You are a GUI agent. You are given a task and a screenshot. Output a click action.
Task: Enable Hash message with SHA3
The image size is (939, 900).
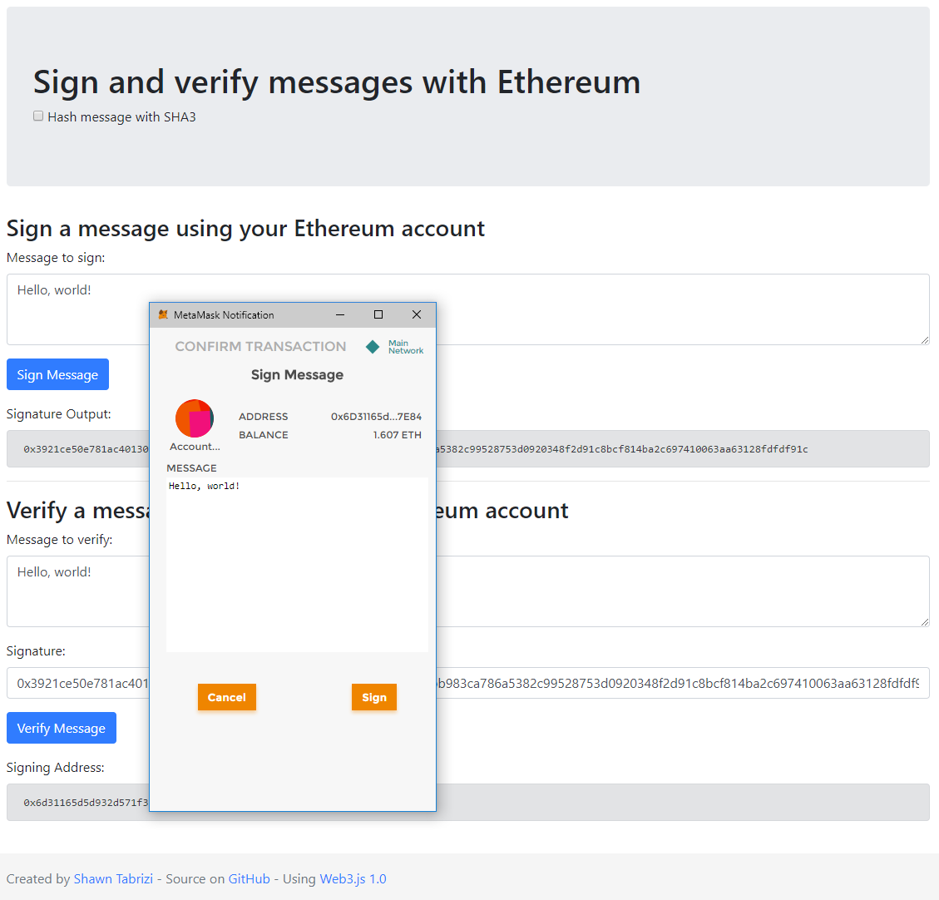(x=38, y=116)
